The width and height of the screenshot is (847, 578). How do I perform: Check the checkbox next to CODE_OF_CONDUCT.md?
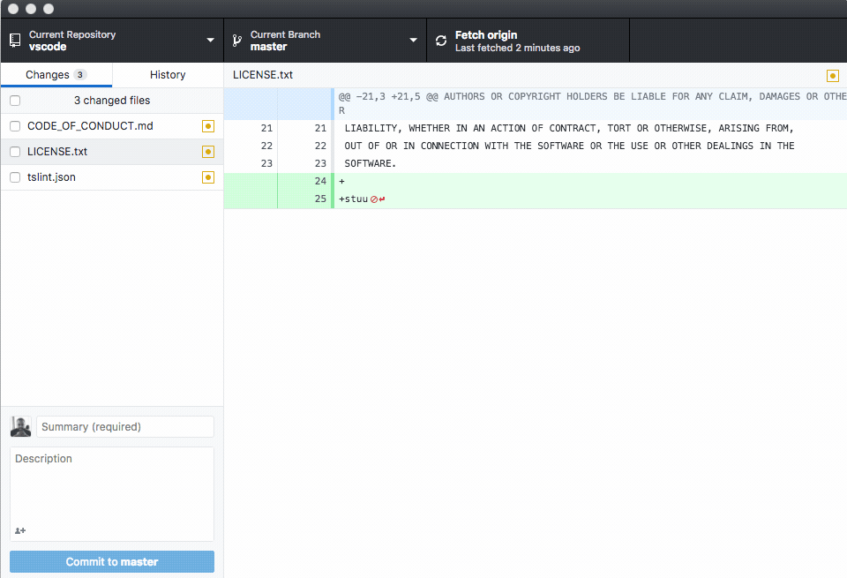click(14, 126)
